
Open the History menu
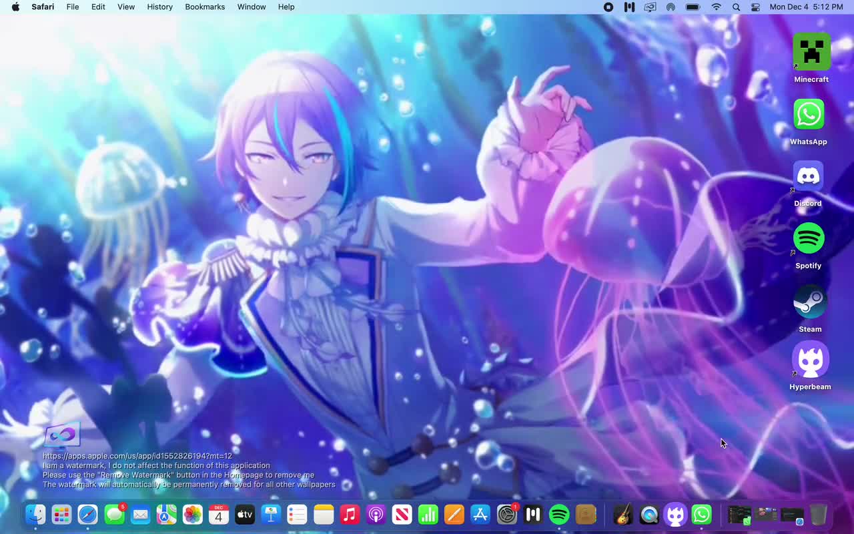coord(159,7)
